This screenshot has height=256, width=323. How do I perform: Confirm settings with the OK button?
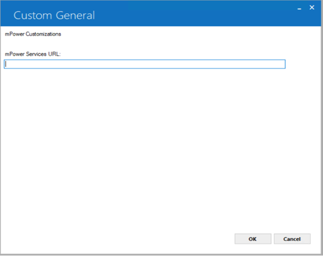(x=253, y=239)
